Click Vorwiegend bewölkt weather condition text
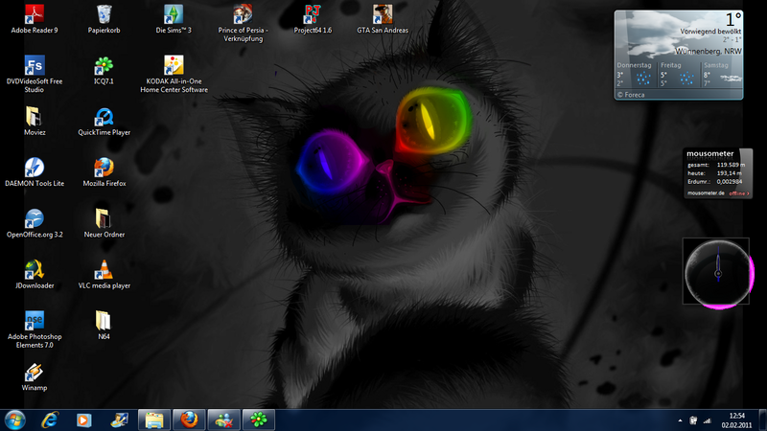 [x=710, y=31]
